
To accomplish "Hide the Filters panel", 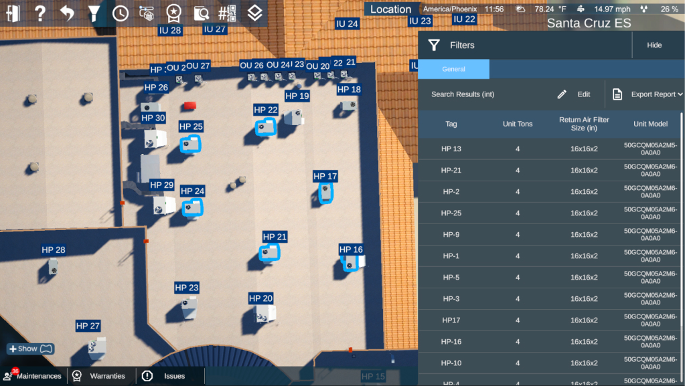I will pos(654,45).
